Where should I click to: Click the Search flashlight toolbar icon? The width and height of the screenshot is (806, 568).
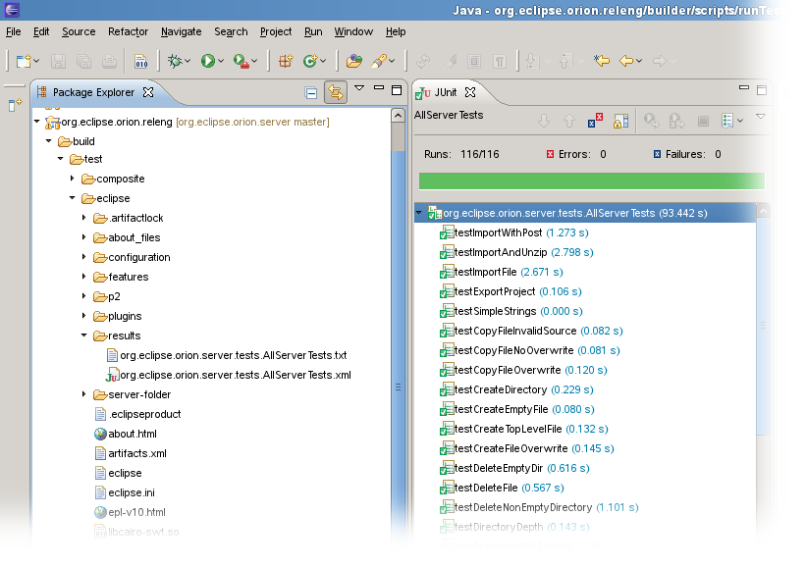tap(379, 61)
